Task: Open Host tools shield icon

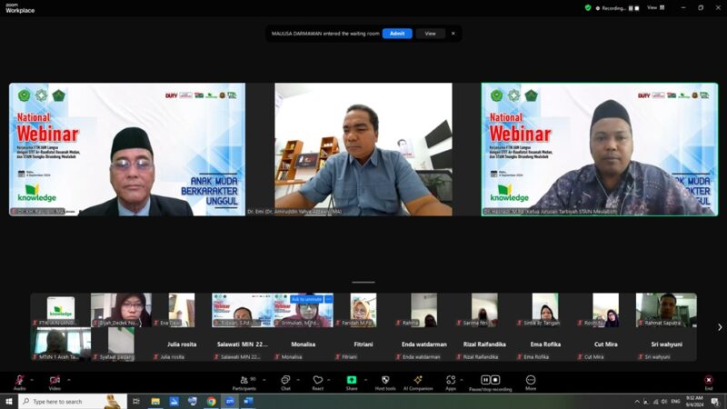Action: 384,380
